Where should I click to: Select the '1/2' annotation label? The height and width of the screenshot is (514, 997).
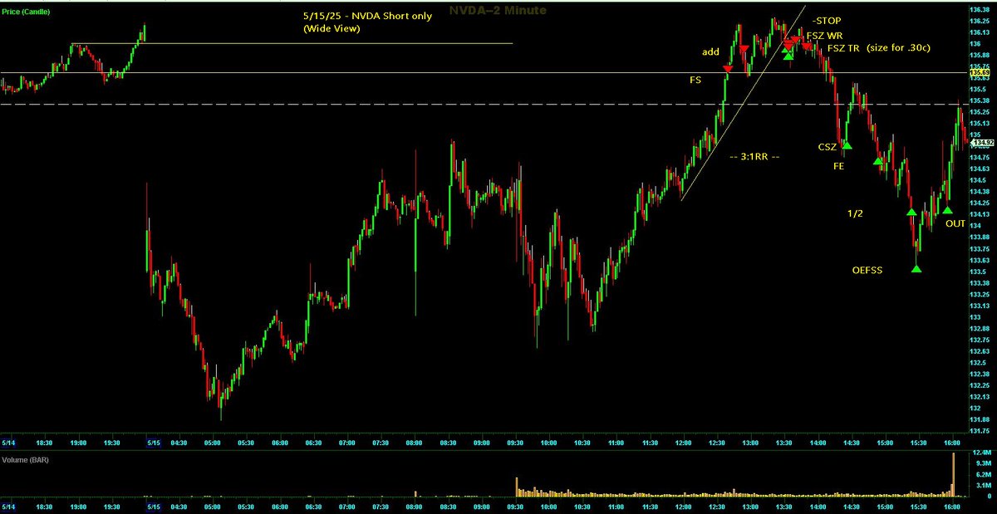tap(855, 214)
